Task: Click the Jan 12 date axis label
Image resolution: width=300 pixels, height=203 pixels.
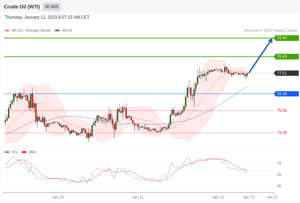Action: [x=218, y=197]
